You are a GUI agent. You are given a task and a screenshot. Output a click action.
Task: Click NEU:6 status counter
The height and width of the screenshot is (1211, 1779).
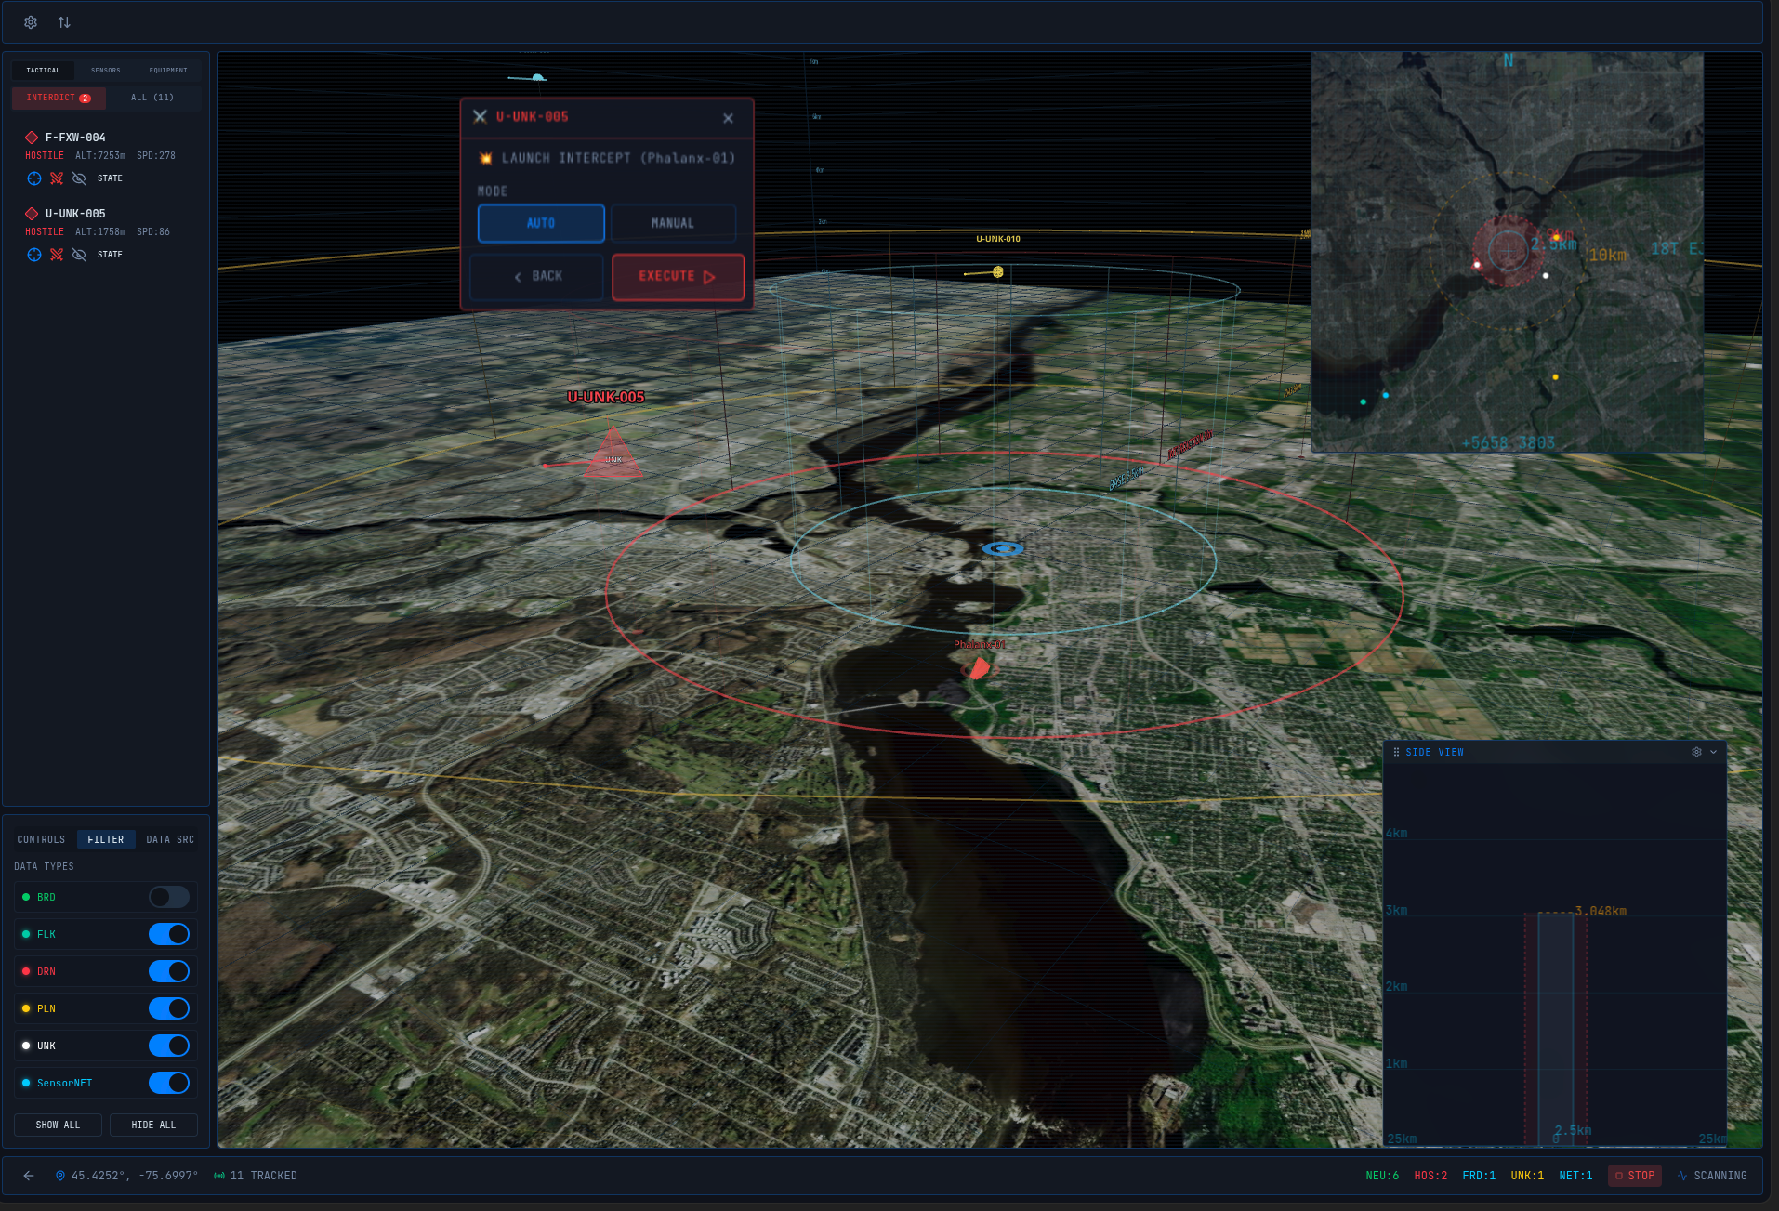click(1382, 1176)
